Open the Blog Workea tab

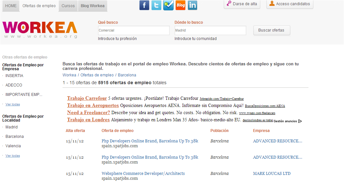(x=93, y=6)
